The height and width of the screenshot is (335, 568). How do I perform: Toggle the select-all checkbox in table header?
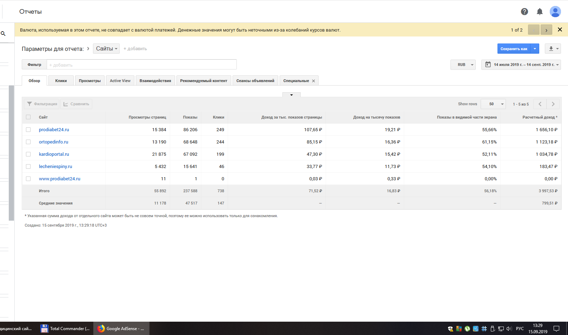pyautogui.click(x=28, y=117)
